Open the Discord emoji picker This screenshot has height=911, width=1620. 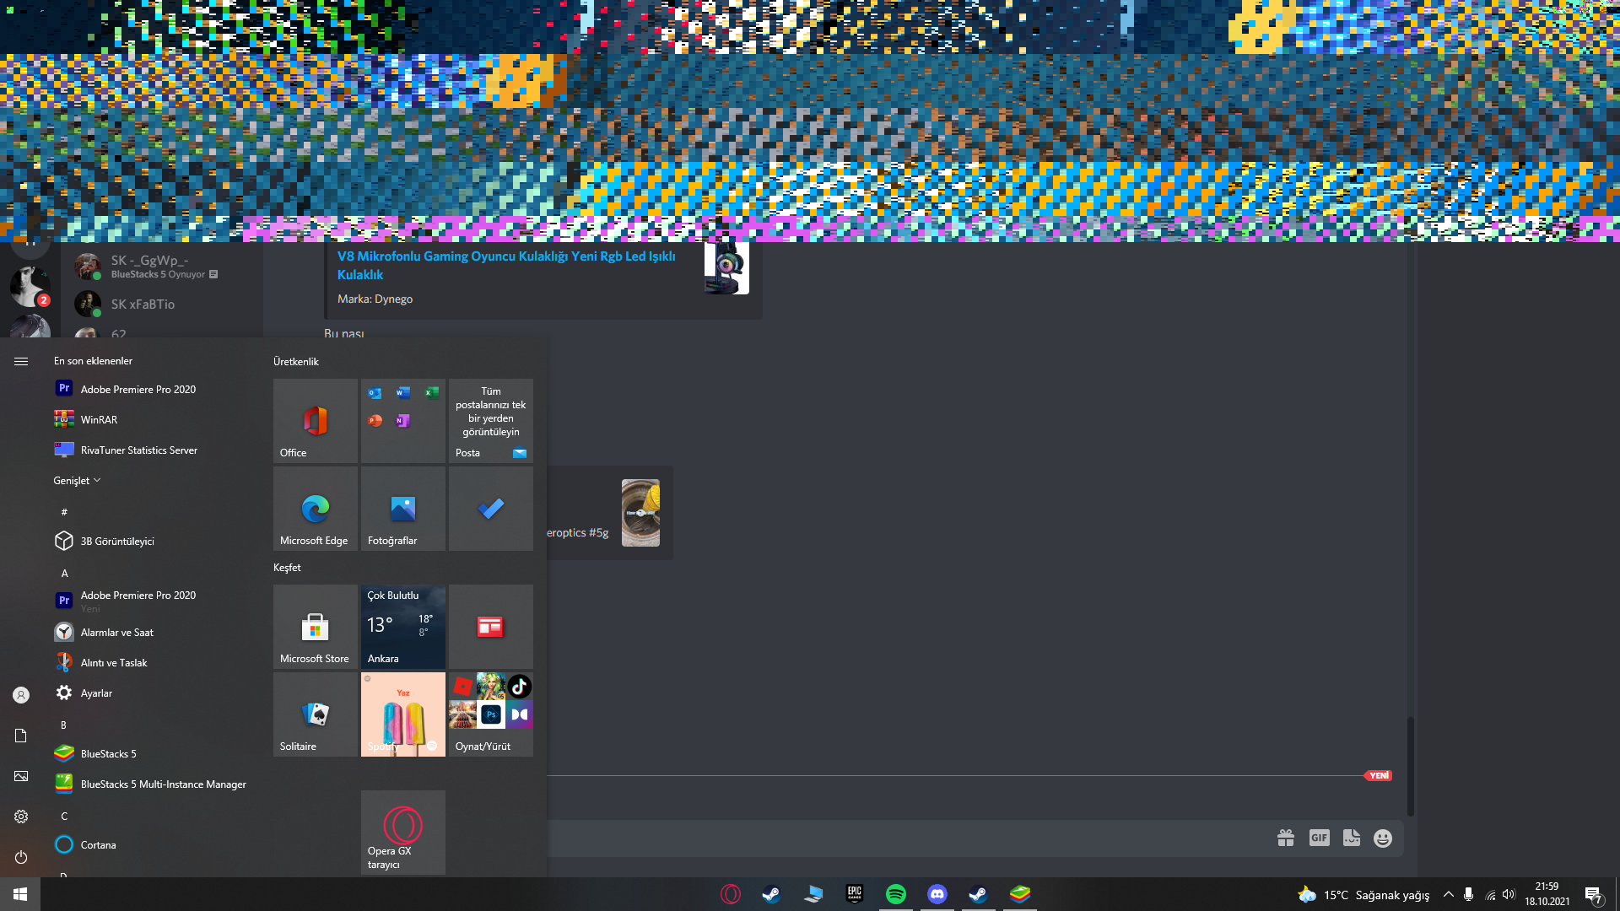point(1382,838)
